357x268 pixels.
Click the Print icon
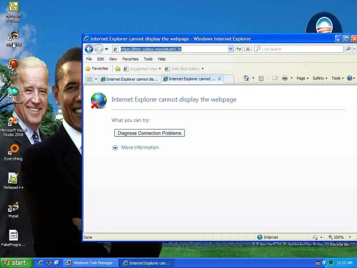[x=284, y=79]
